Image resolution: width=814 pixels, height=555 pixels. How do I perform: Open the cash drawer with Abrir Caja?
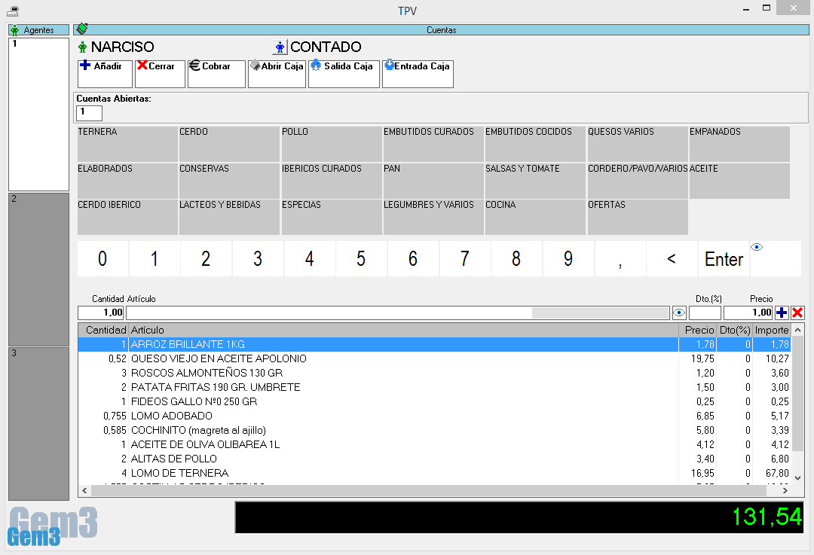277,74
